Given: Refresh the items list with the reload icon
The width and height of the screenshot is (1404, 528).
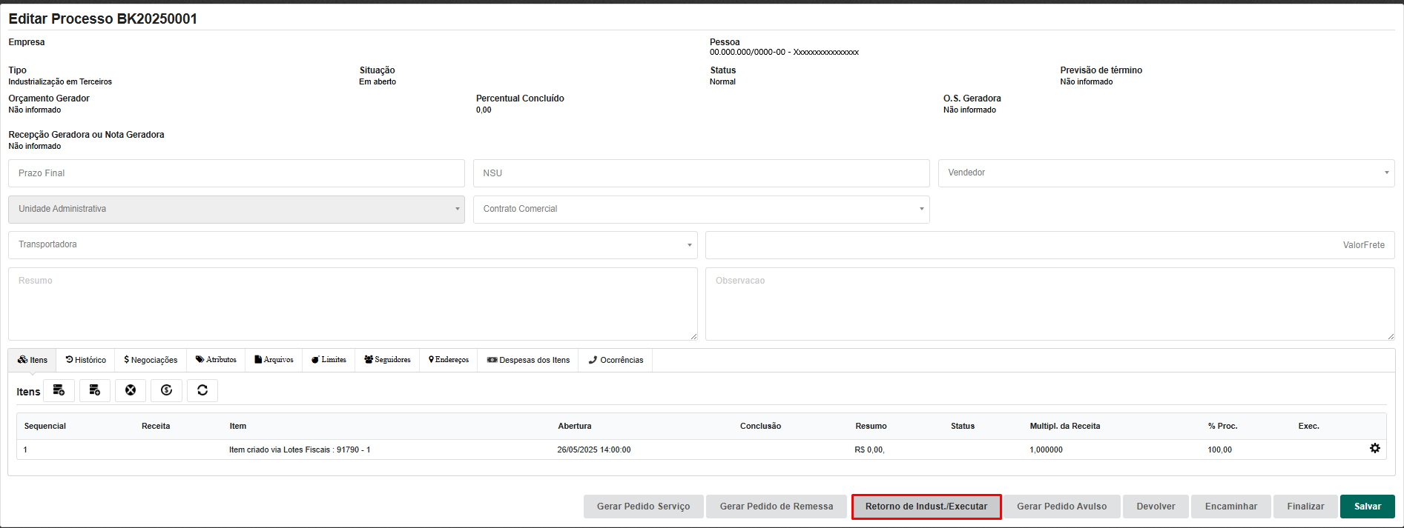Looking at the screenshot, I should 202,390.
